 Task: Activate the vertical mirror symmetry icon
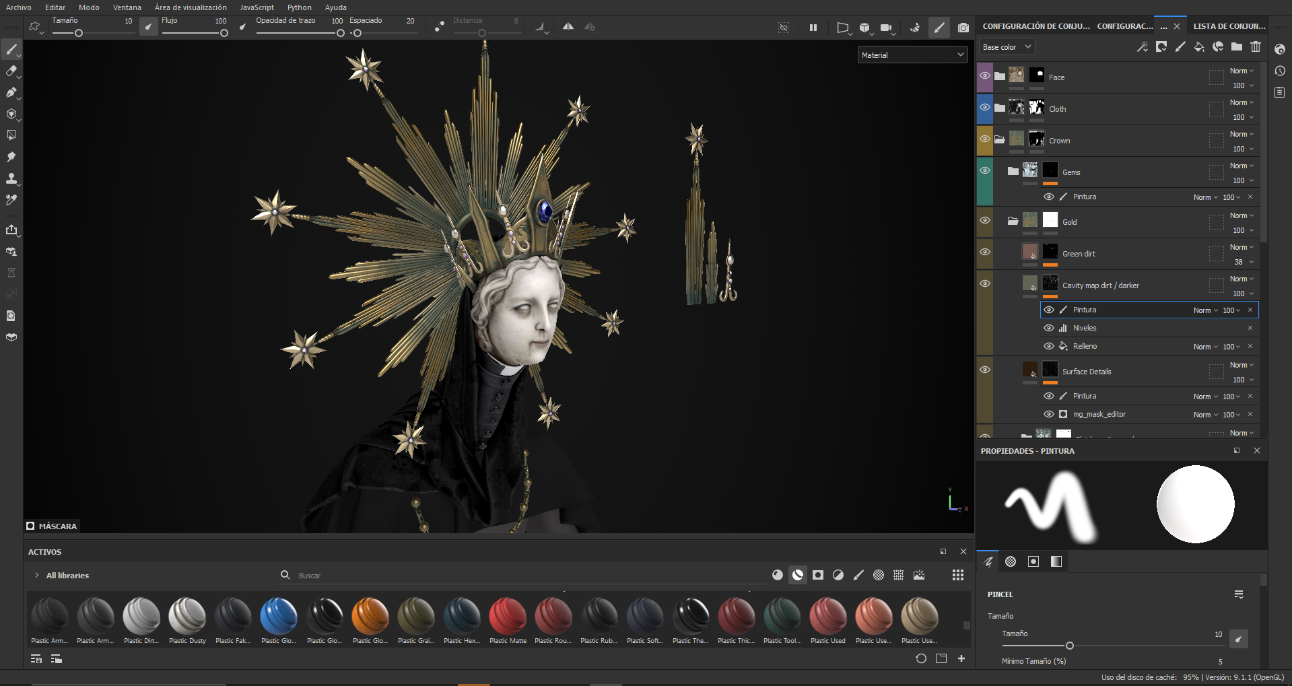(x=568, y=27)
